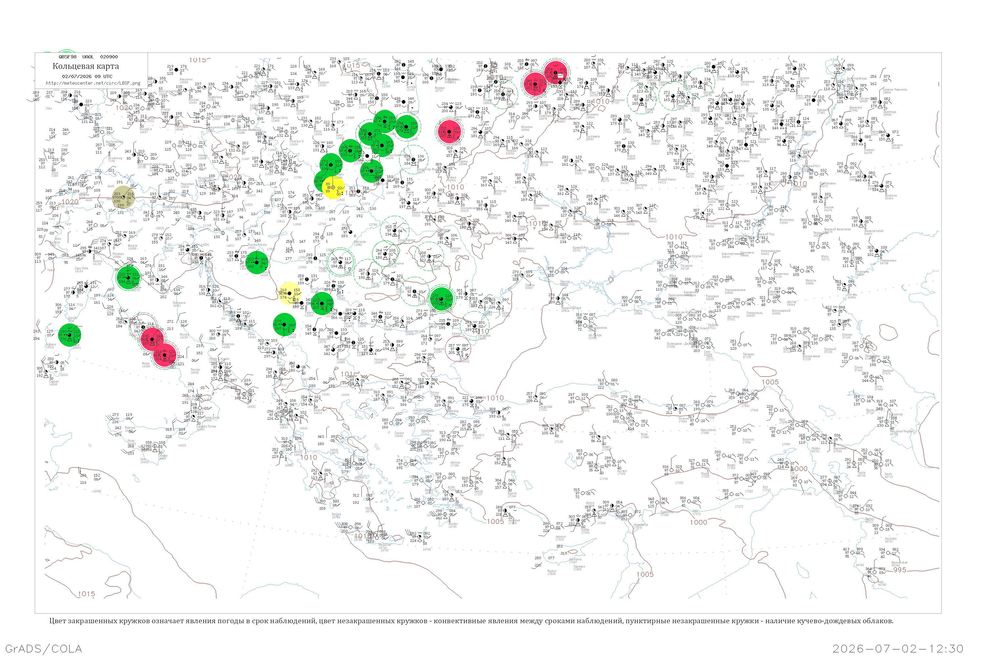This screenshot has width=984, height=656.
Task: Click the station name 'Gumushrane 17088'
Action: coord(708,431)
